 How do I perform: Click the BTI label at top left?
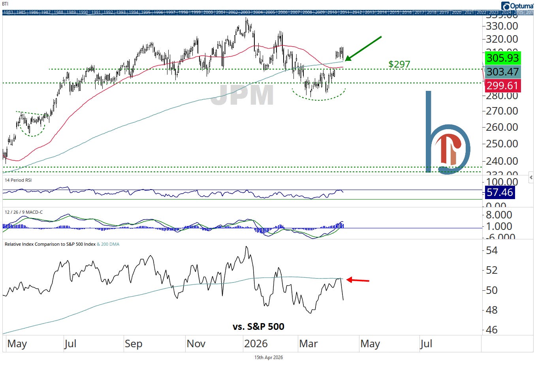click(x=6, y=4)
